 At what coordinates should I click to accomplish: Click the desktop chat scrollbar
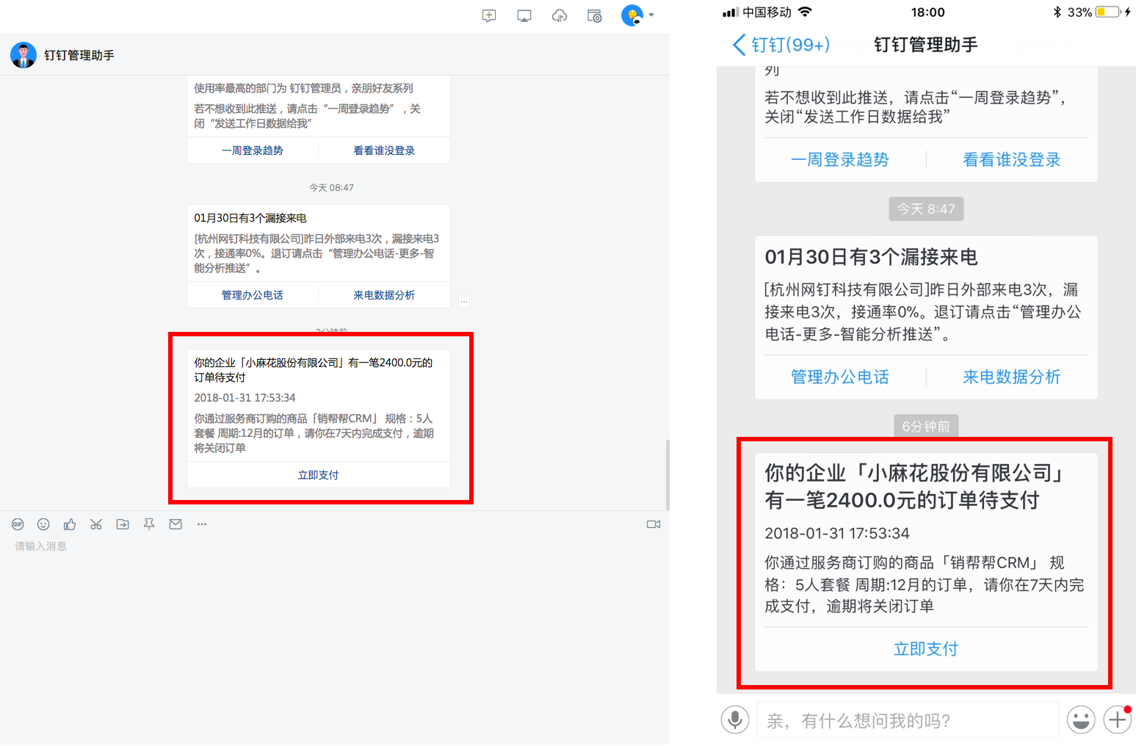[x=667, y=474]
